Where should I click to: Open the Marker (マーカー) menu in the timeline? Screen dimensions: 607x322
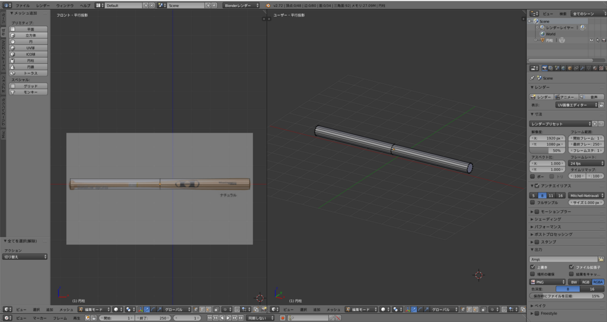[x=40, y=318]
